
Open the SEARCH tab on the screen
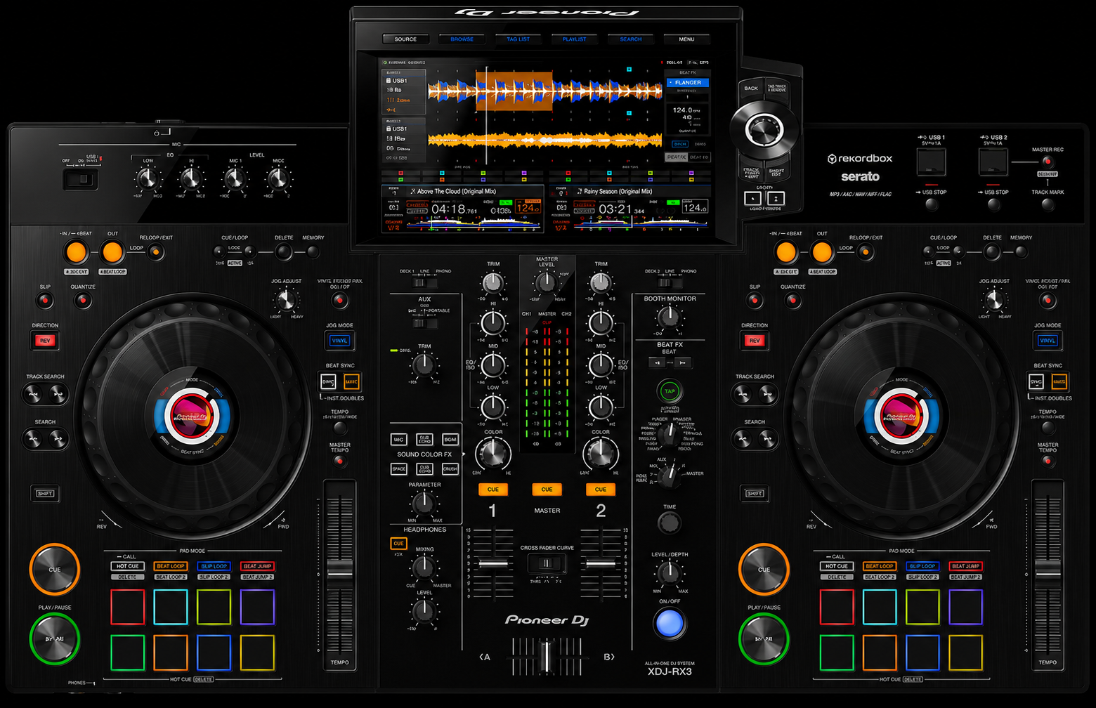630,39
